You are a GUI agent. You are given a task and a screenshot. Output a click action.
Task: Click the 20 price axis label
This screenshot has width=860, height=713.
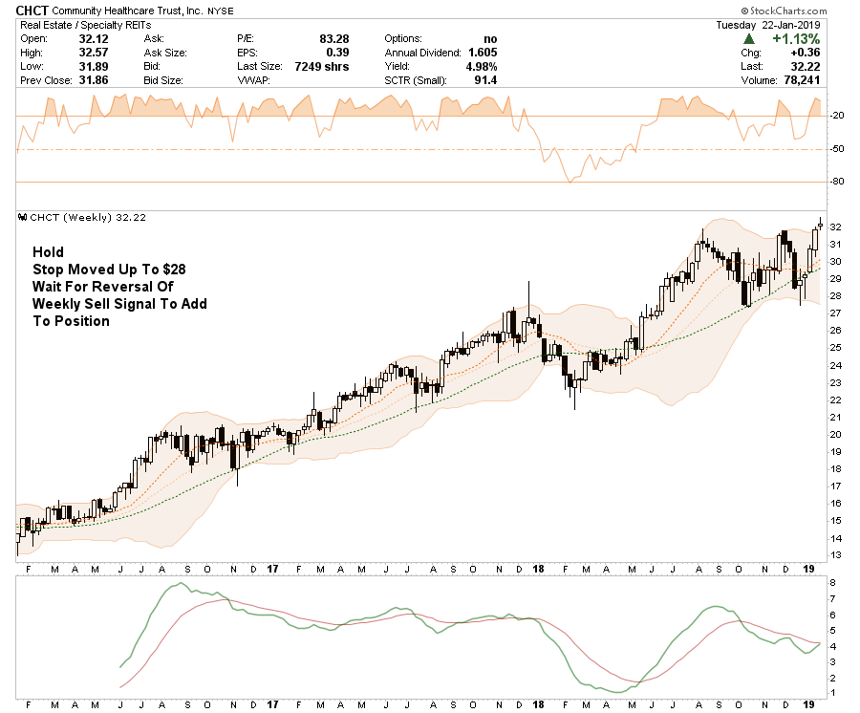tap(835, 434)
